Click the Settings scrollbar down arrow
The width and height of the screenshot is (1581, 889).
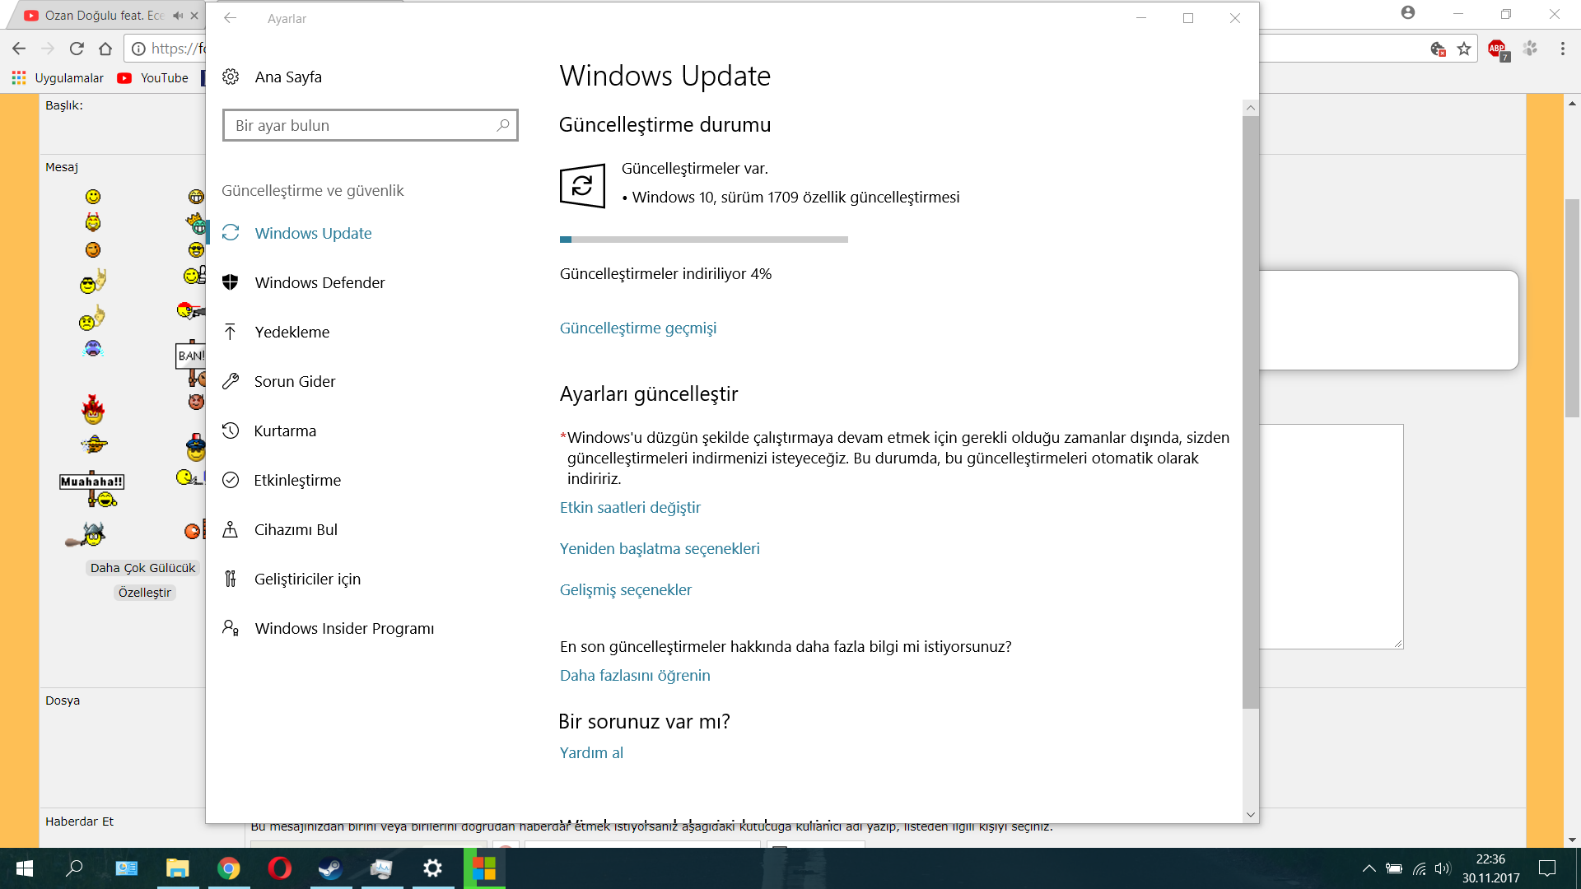(1251, 815)
